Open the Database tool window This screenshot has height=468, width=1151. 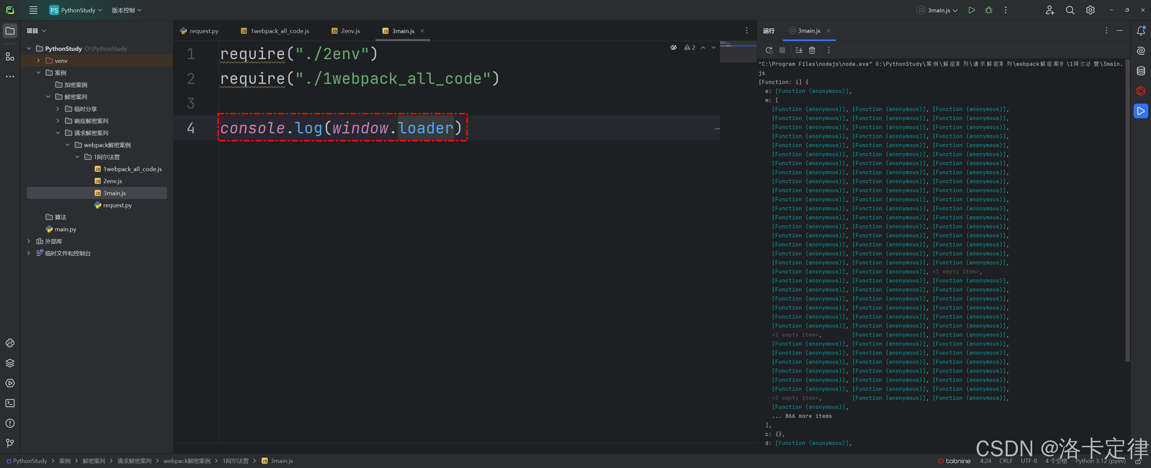point(1141,71)
